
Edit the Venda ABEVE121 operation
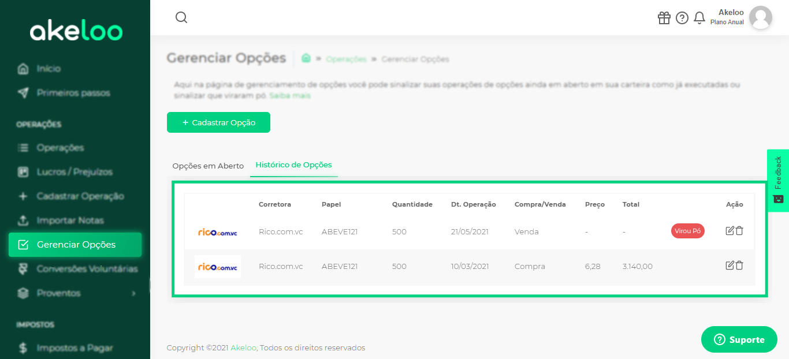[730, 231]
